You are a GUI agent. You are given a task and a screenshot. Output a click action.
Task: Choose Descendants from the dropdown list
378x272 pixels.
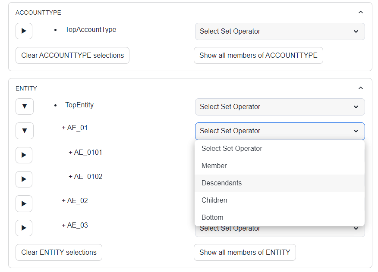tap(221, 183)
